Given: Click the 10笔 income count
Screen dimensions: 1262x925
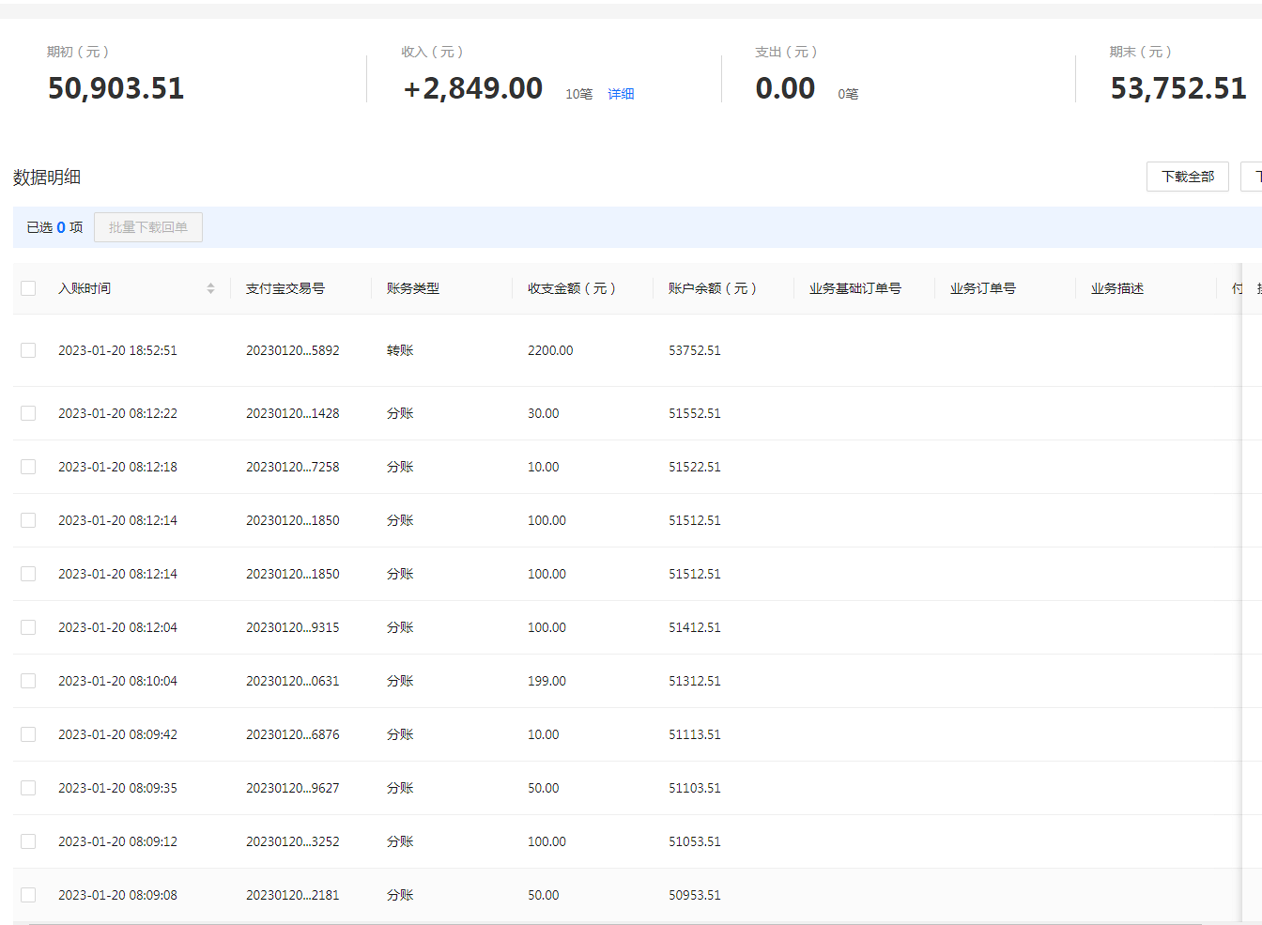Looking at the screenshot, I should [x=578, y=94].
